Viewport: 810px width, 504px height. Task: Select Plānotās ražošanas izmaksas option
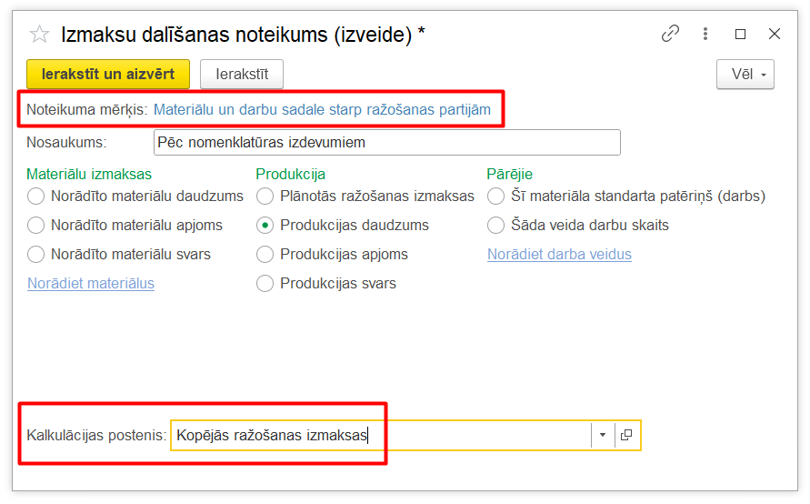pos(265,197)
